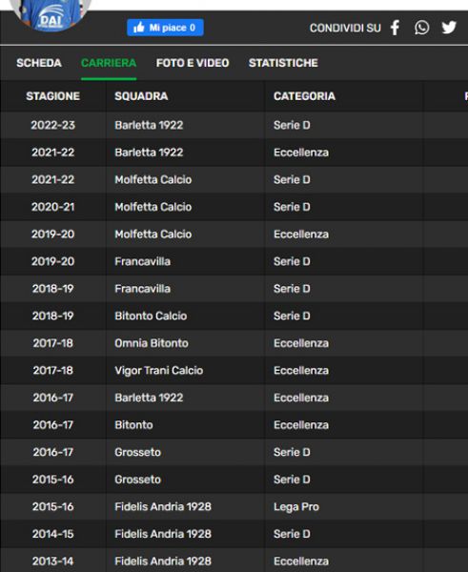Open the player profile photo
468x572 pixels.
[x=50, y=14]
